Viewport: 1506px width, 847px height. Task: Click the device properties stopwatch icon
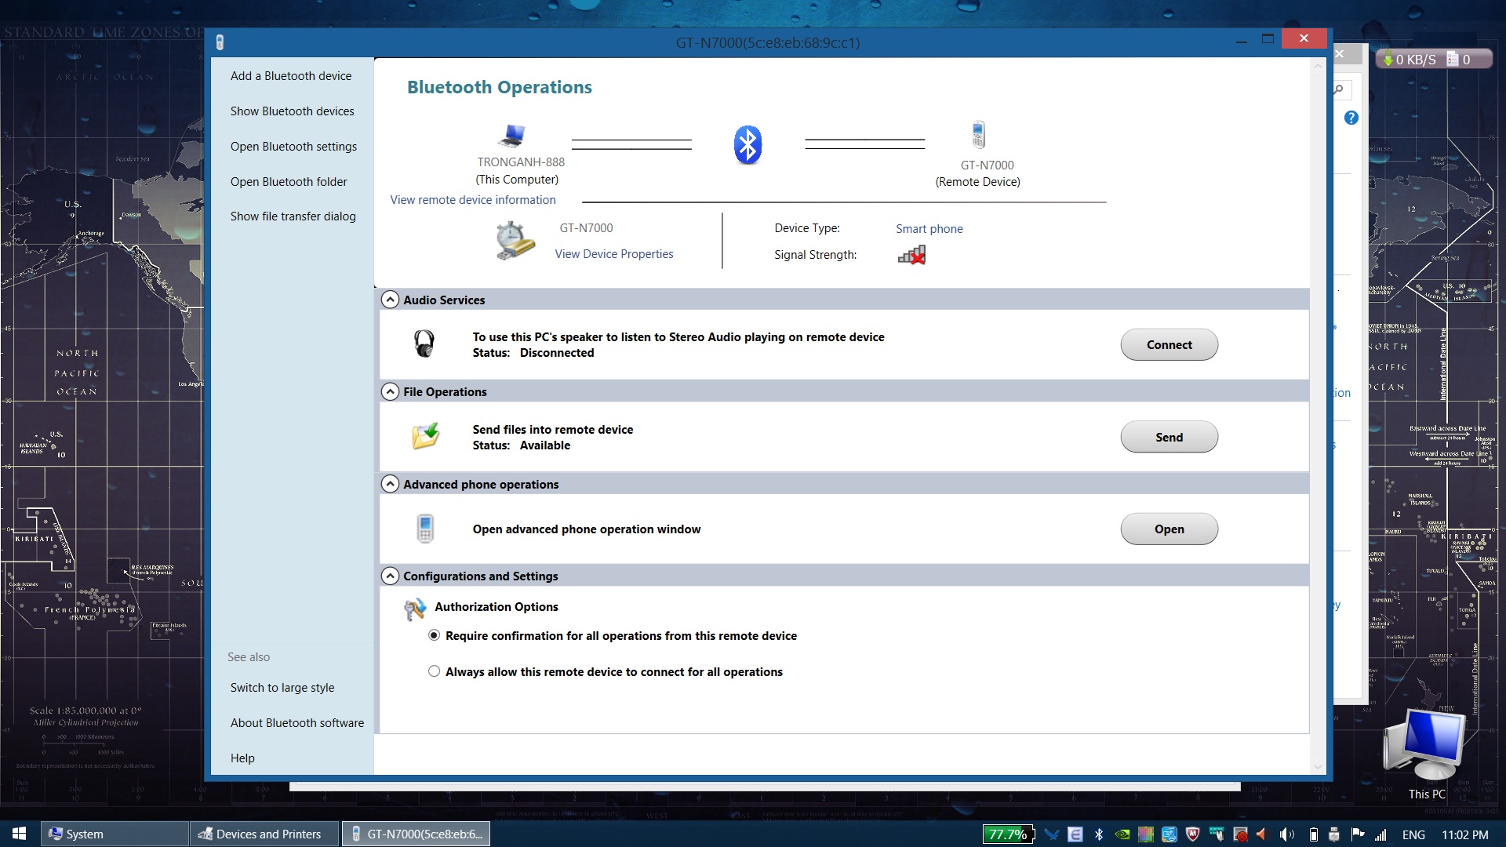(x=515, y=240)
